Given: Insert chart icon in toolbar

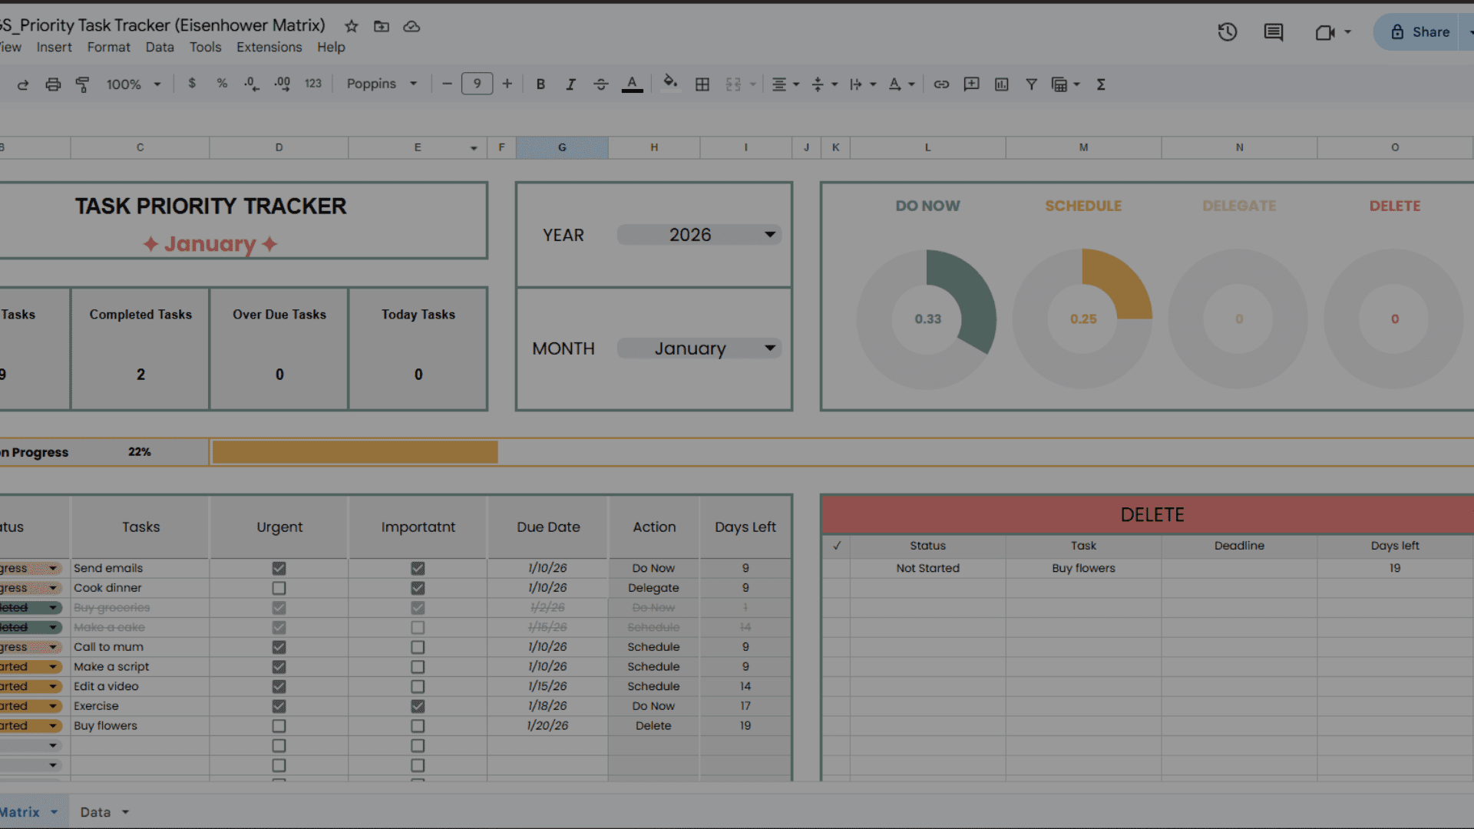Looking at the screenshot, I should tap(1002, 84).
